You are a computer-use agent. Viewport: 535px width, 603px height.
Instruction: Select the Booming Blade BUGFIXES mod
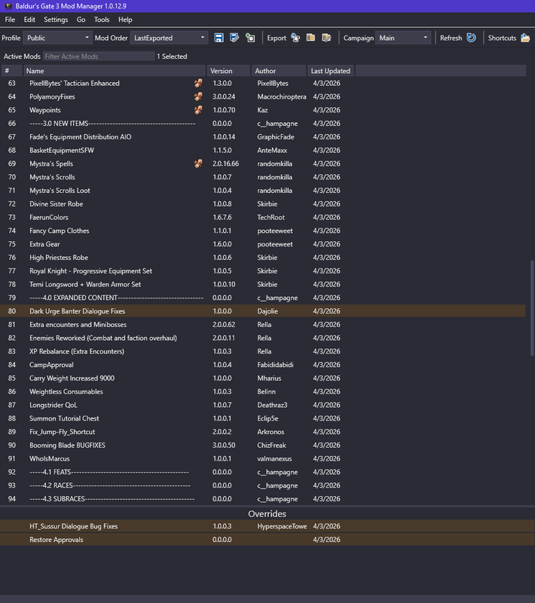click(263, 445)
